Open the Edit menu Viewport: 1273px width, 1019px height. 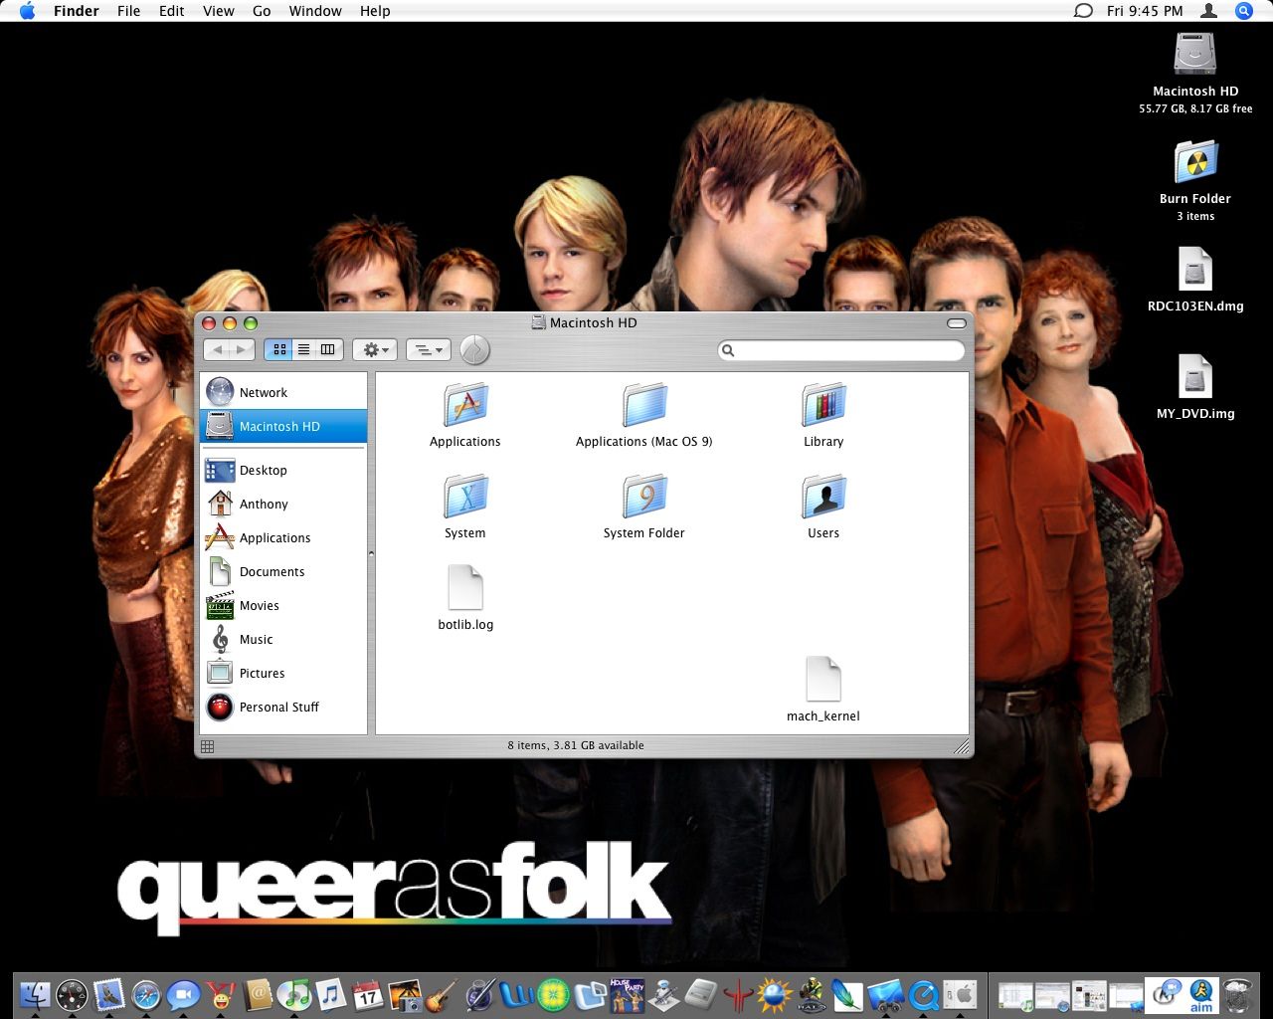pyautogui.click(x=172, y=11)
